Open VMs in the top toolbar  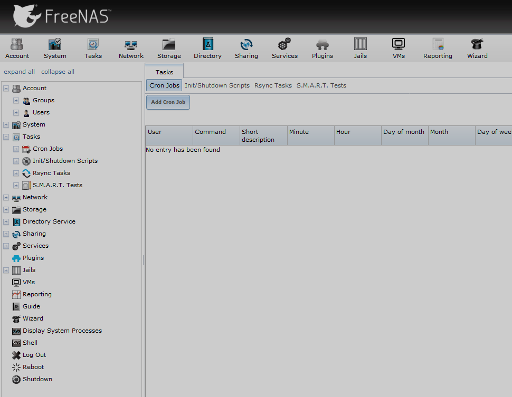coord(399,49)
